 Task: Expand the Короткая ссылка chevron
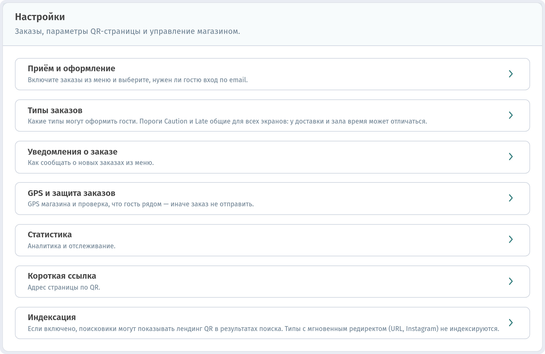click(511, 281)
